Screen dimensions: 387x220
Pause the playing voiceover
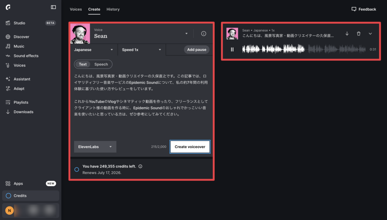(x=232, y=50)
